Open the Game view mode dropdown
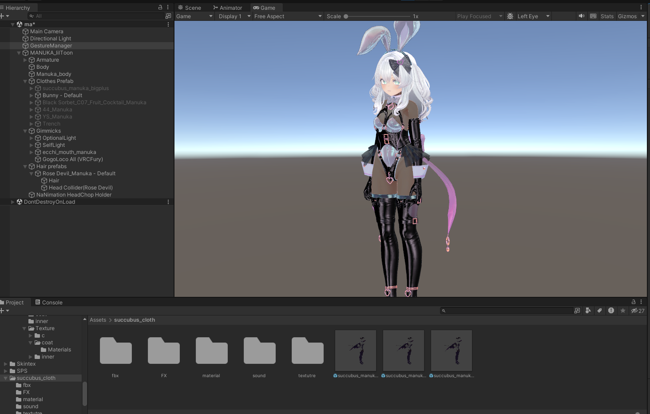The image size is (650, 414). (x=194, y=16)
